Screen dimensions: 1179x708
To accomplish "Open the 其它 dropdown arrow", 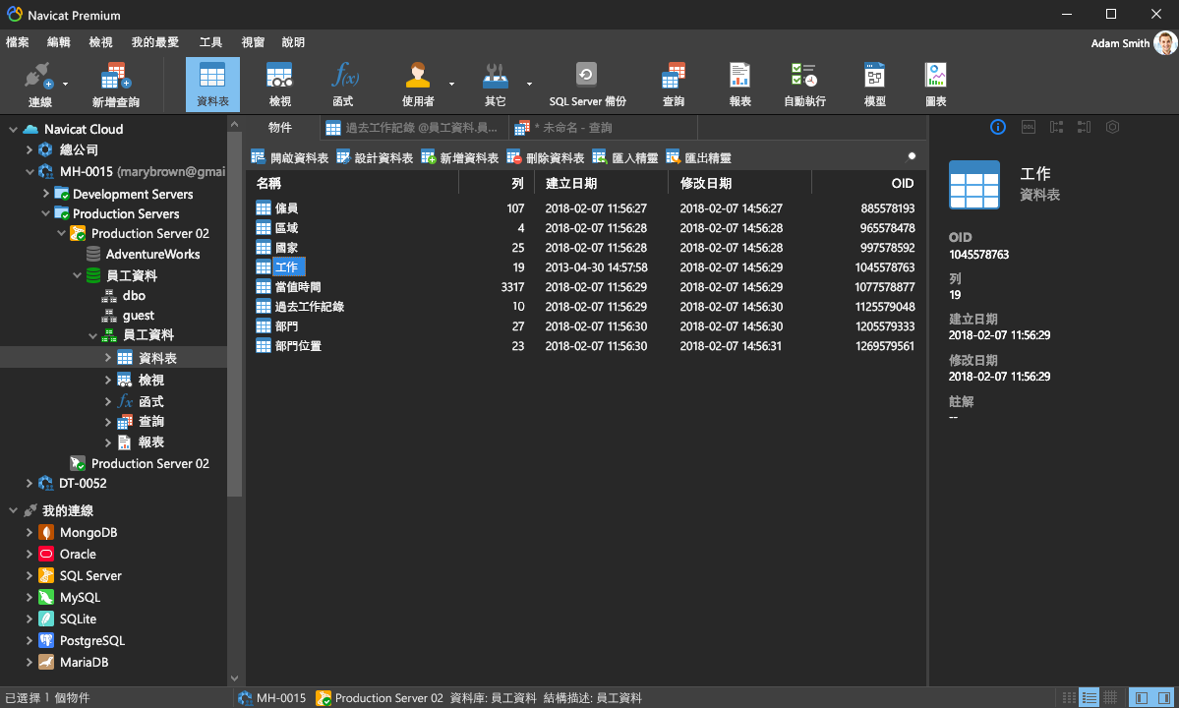I will [529, 84].
